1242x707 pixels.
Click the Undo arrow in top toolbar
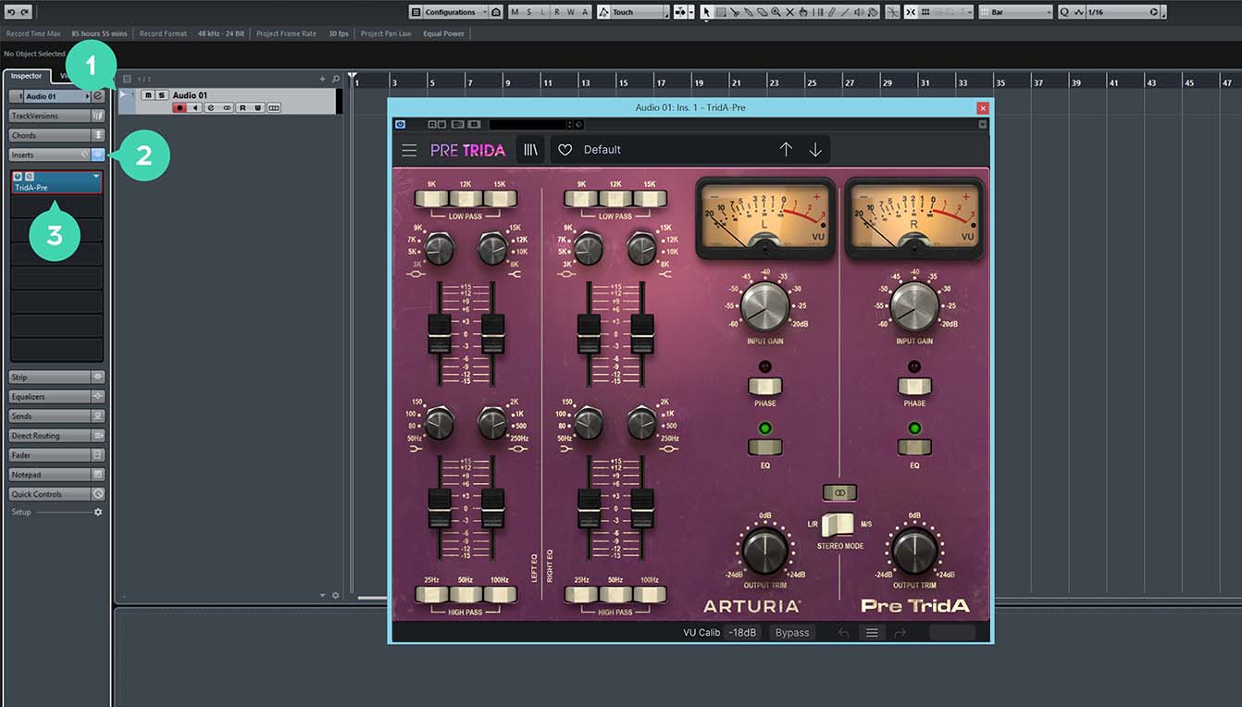coord(10,12)
